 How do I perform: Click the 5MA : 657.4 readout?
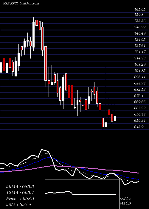click(x=18, y=204)
